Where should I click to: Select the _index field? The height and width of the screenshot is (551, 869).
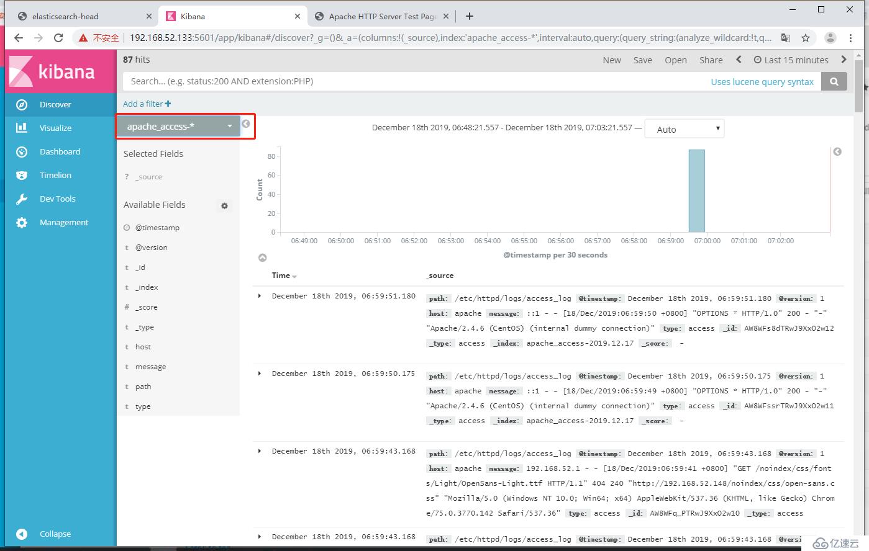147,287
